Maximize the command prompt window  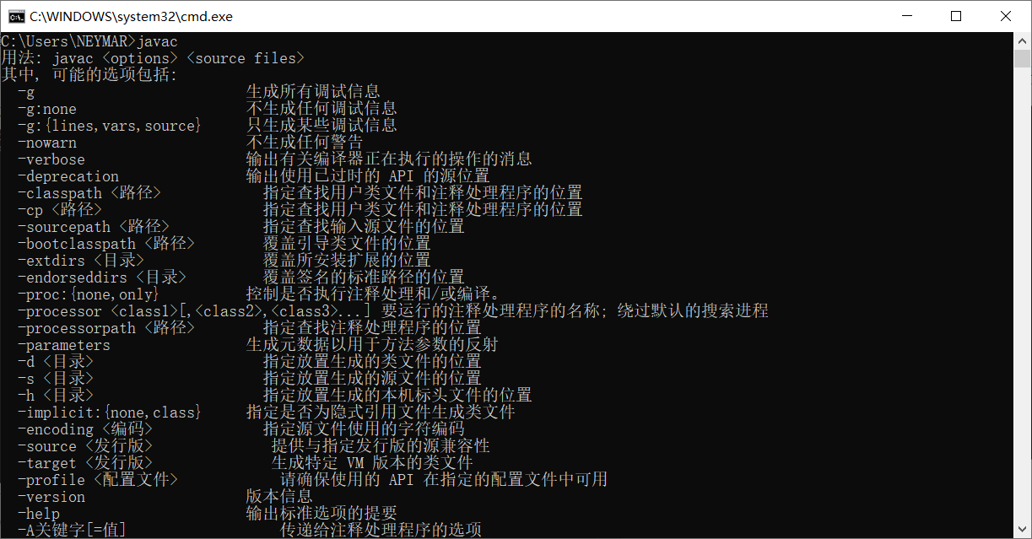pos(955,16)
